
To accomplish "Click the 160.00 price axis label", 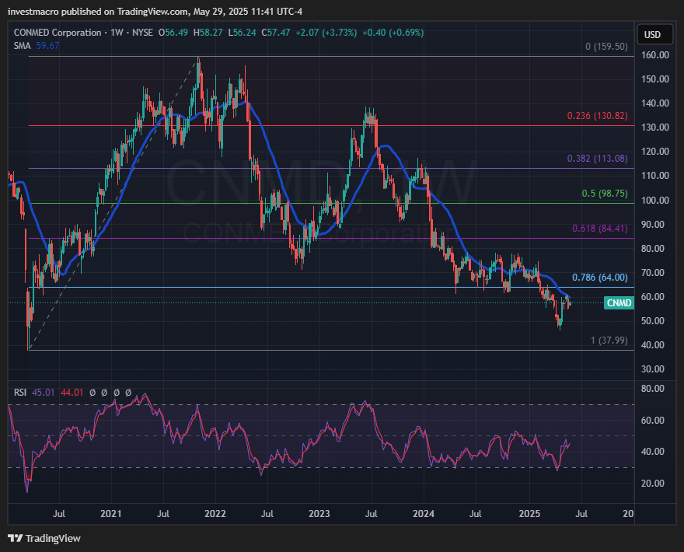I will click(x=655, y=55).
